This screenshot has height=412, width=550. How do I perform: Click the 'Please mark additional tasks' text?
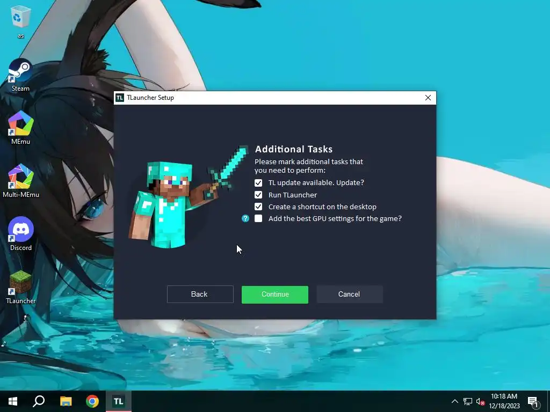(309, 166)
